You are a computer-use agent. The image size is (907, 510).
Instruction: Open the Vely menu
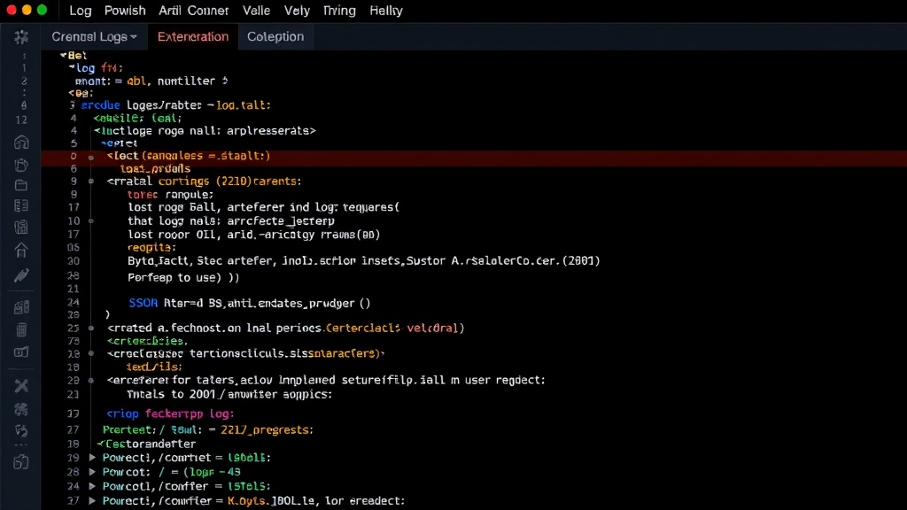point(297,11)
